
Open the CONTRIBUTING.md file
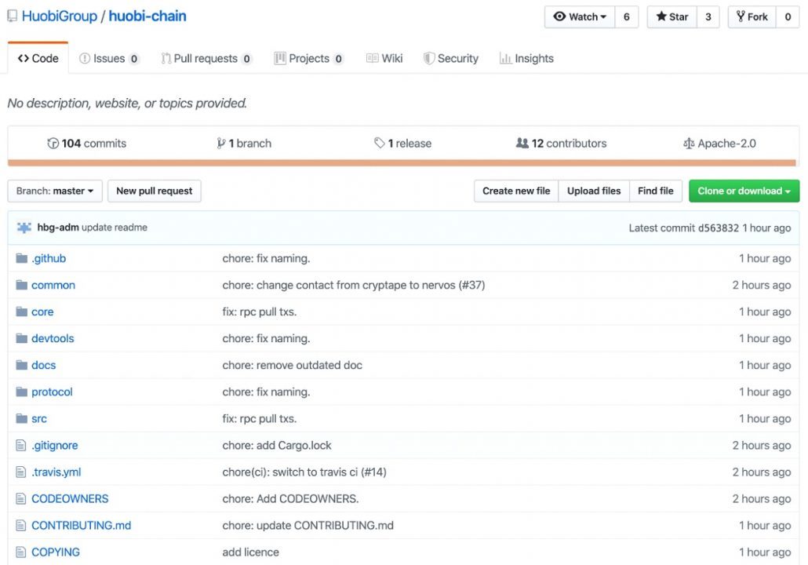click(82, 525)
